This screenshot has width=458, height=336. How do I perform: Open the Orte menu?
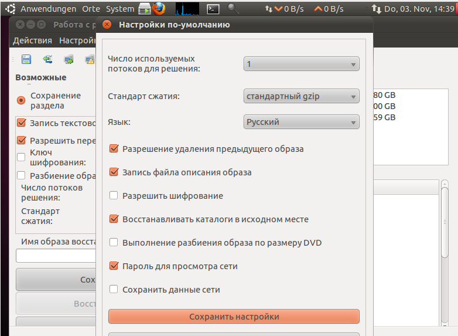91,9
